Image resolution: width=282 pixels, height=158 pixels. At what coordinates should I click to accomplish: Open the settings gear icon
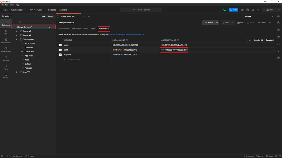[x=248, y=10]
